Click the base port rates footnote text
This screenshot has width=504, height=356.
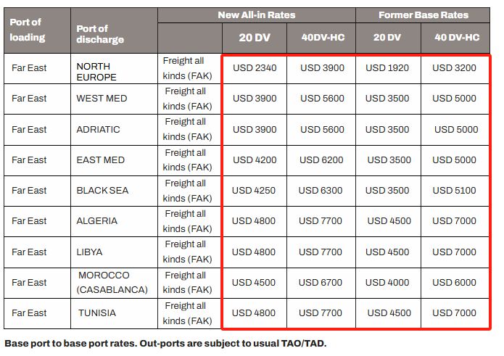pos(165,344)
